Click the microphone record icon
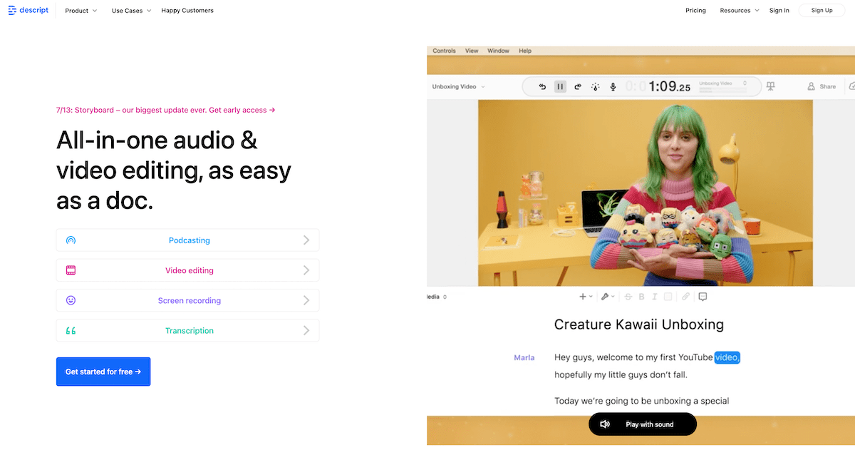 [x=613, y=86]
